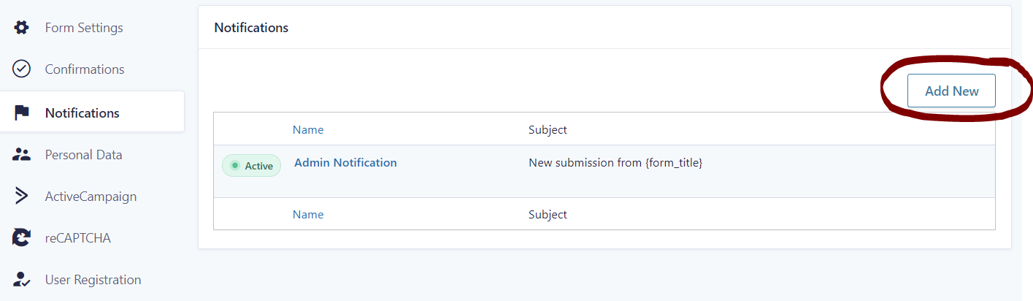Click the Confirmations checkmark circle icon
1033x301 pixels.
tap(22, 69)
